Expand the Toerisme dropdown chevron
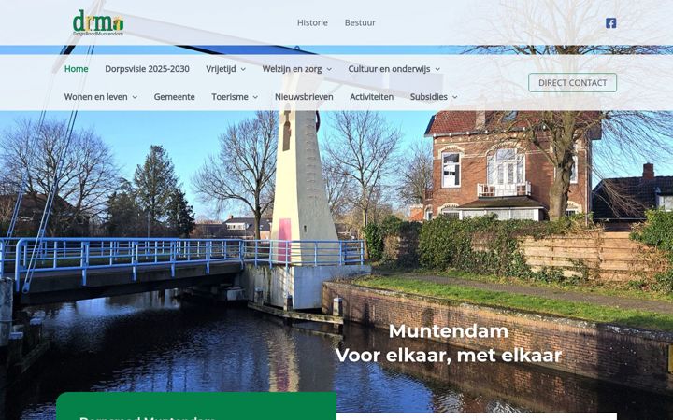Viewport: 673px width, 420px height. pyautogui.click(x=255, y=97)
